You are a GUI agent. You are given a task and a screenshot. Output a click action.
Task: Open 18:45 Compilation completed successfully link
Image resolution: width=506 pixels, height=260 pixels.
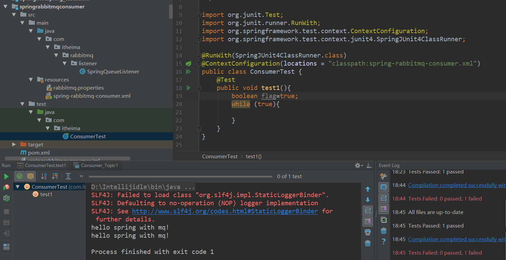pyautogui.click(x=457, y=239)
